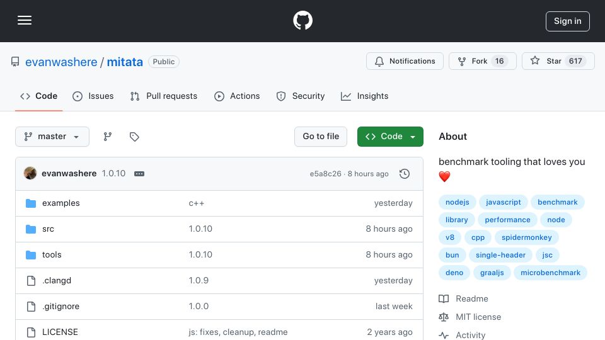
Task: Open the Readme link in About
Action: click(x=463, y=298)
